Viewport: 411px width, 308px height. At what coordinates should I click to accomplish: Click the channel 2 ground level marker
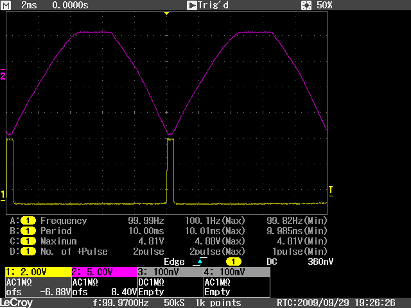coord(3,75)
